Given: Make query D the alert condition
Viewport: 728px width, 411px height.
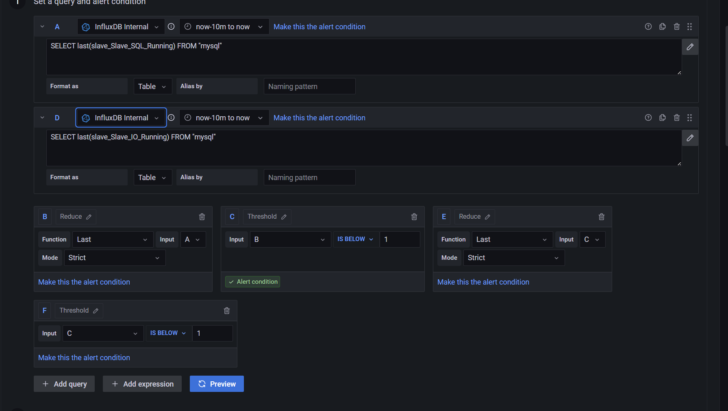Looking at the screenshot, I should coord(319,118).
